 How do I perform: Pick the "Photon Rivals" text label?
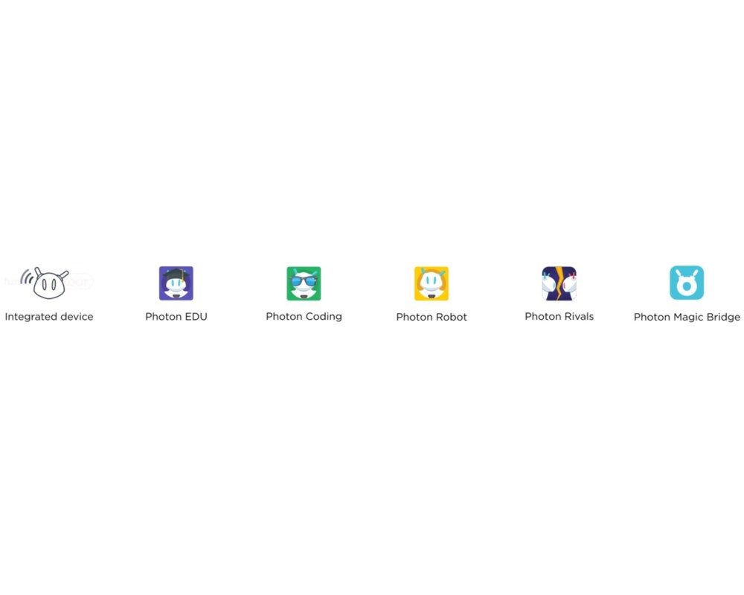[x=559, y=317]
